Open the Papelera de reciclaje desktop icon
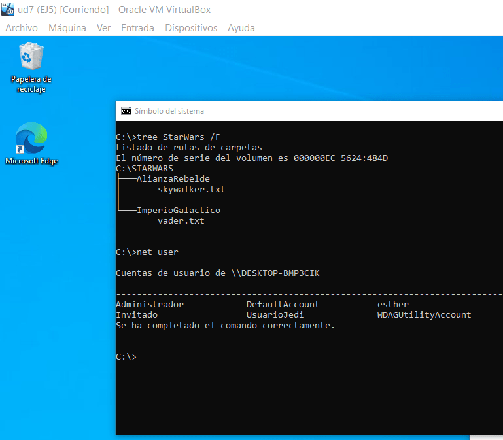Image resolution: width=503 pixels, height=440 pixels. point(31,59)
